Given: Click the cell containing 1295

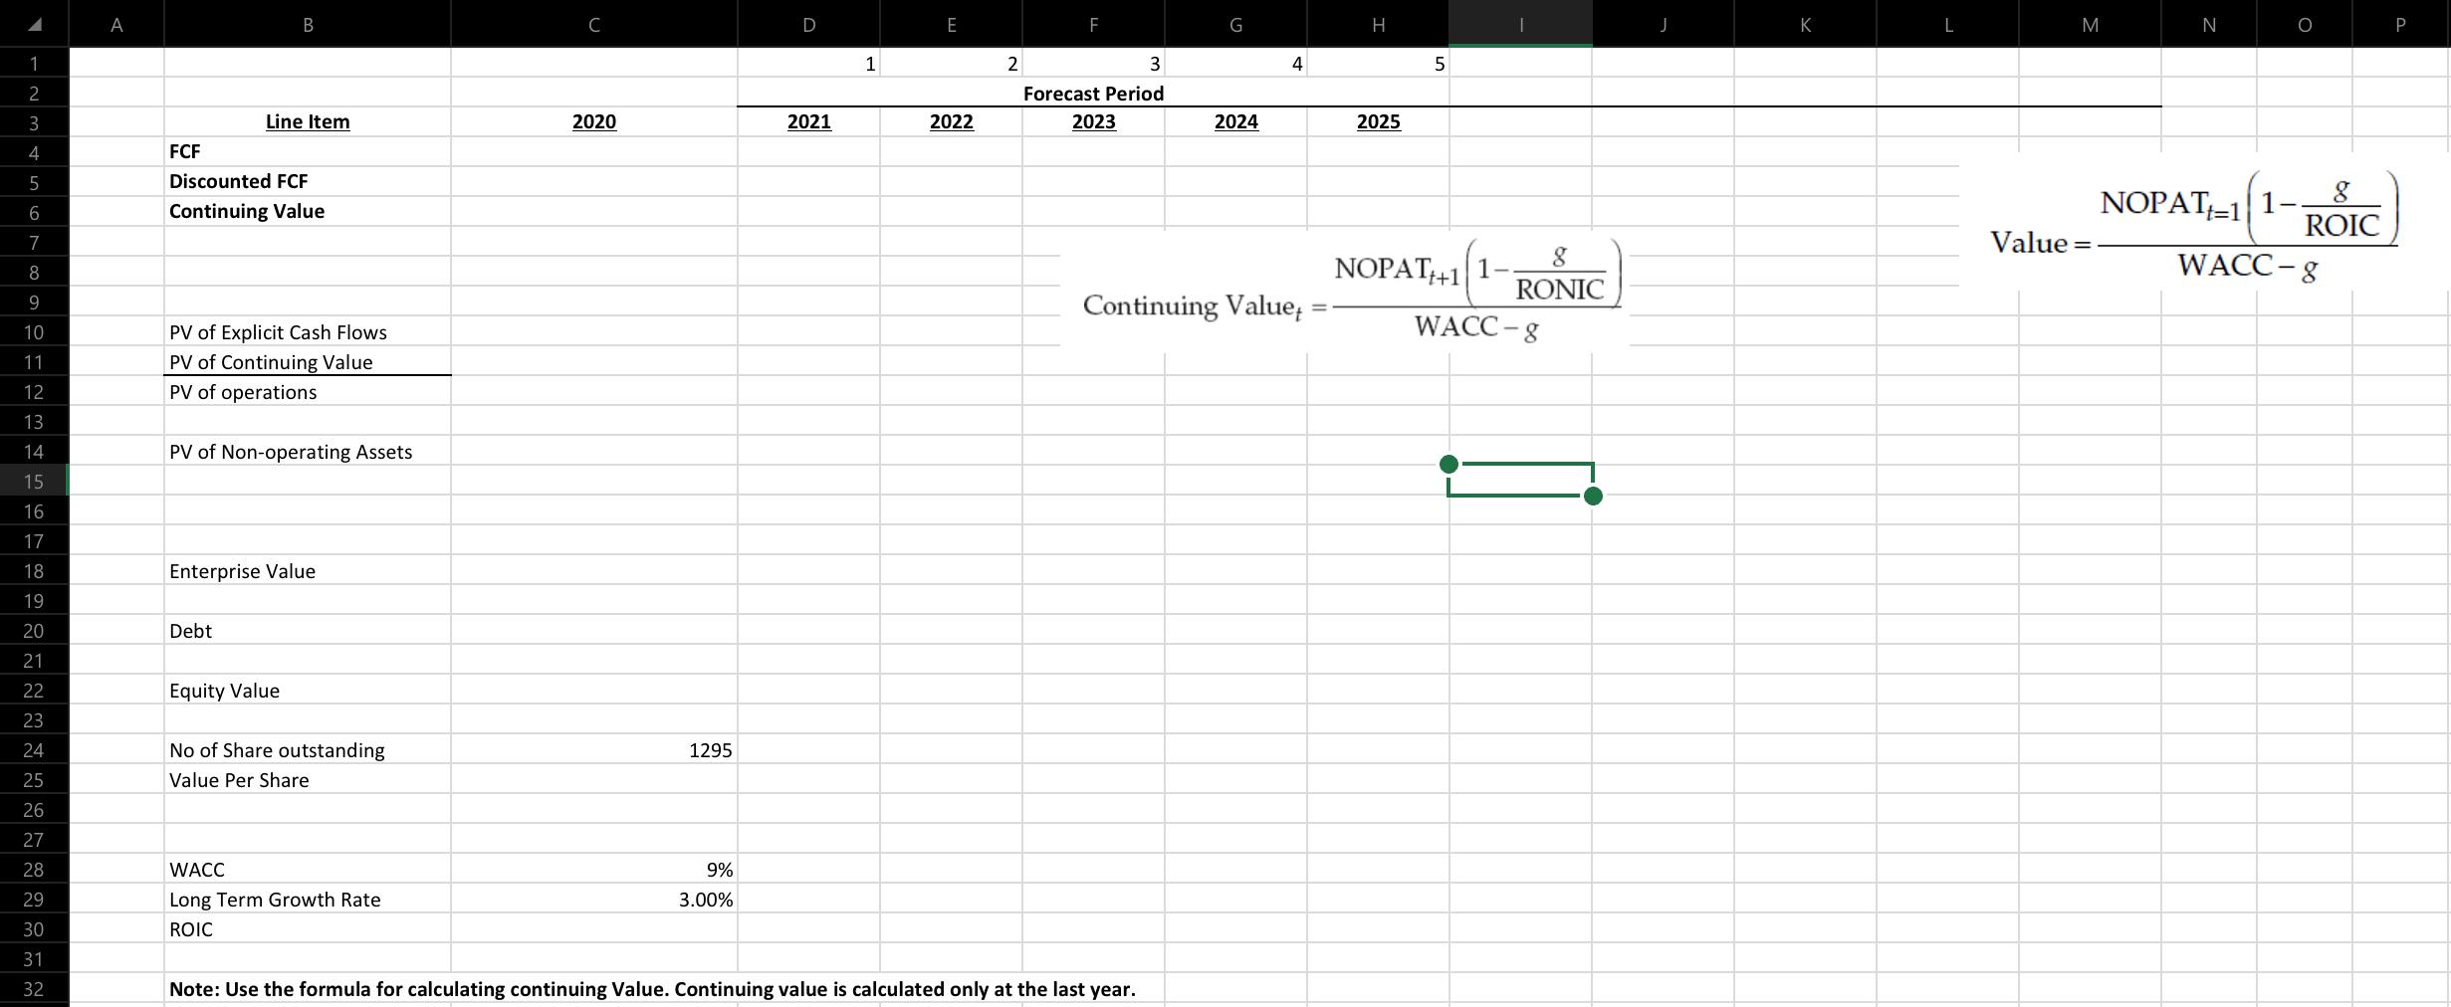Looking at the screenshot, I should pyautogui.click(x=594, y=749).
